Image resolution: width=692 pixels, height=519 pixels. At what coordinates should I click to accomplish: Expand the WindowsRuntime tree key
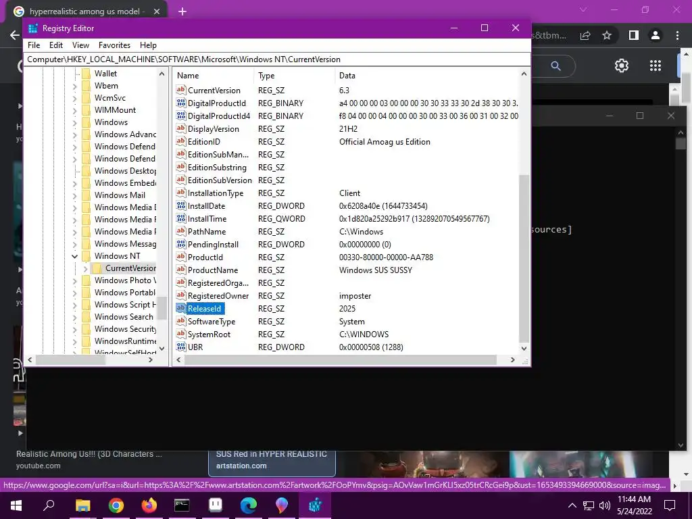click(x=74, y=341)
